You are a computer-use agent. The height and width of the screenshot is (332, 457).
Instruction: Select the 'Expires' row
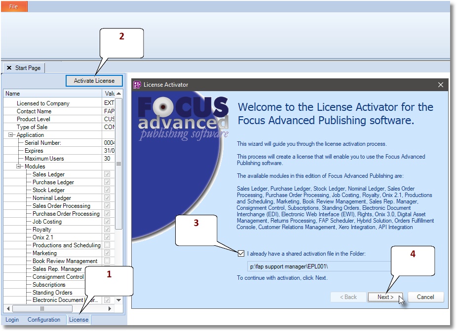point(59,150)
